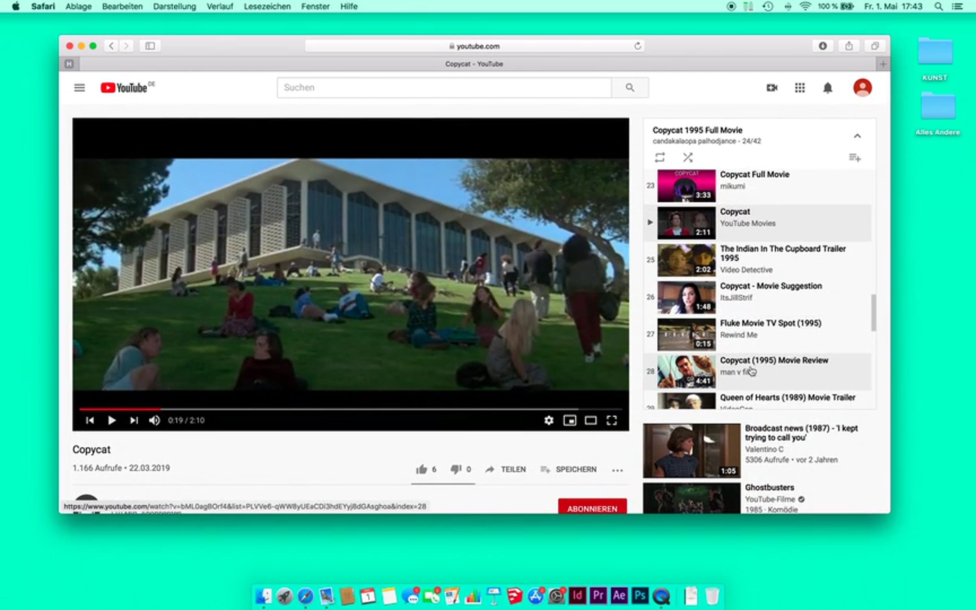Click the TEILEN share button
This screenshot has height=610, width=976.
pyautogui.click(x=505, y=469)
